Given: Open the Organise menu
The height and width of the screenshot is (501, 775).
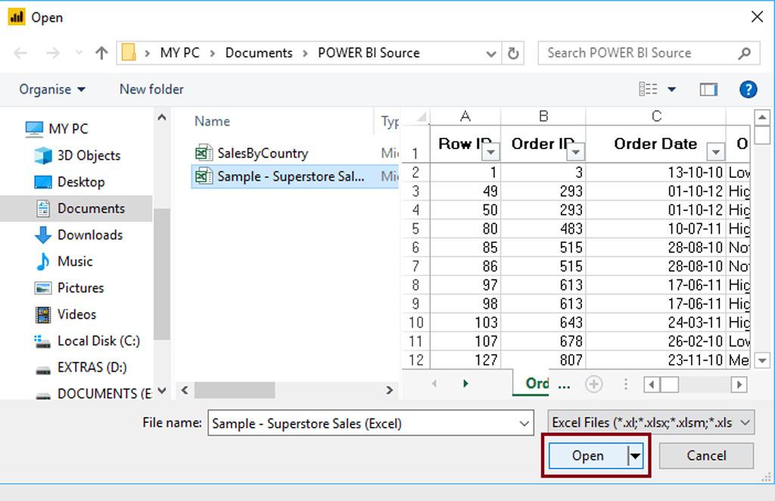Looking at the screenshot, I should pyautogui.click(x=52, y=89).
